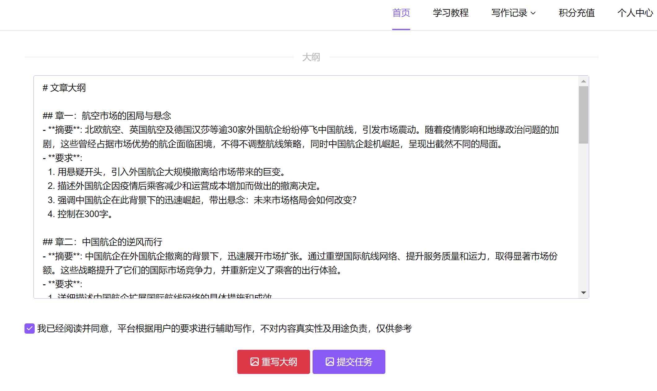Open the 写作记录 menu
Viewport: 657px width, 391px height.
click(509, 13)
